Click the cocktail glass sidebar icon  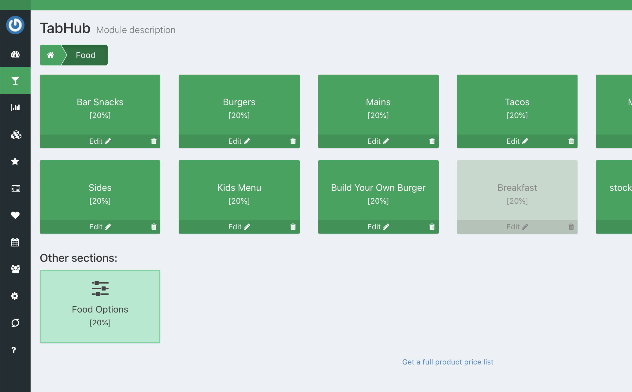(15, 81)
